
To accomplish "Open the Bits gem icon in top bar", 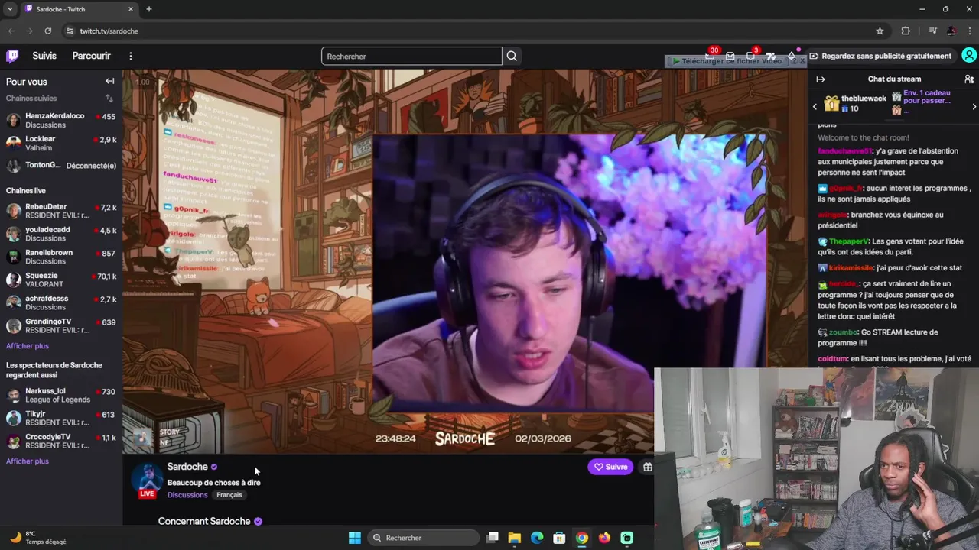I will point(792,56).
